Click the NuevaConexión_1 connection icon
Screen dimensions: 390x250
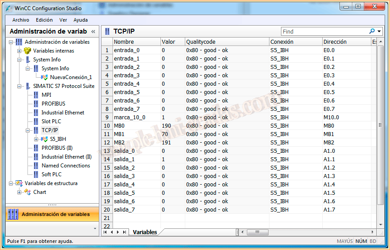pyautogui.click(x=44, y=77)
